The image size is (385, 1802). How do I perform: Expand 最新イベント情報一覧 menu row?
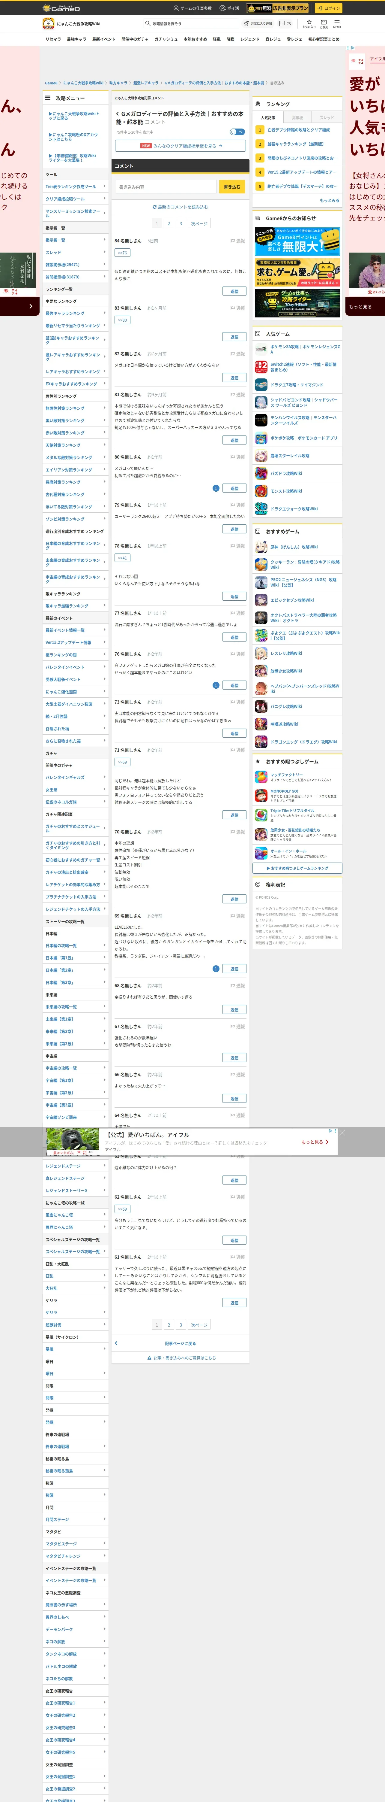click(76, 630)
